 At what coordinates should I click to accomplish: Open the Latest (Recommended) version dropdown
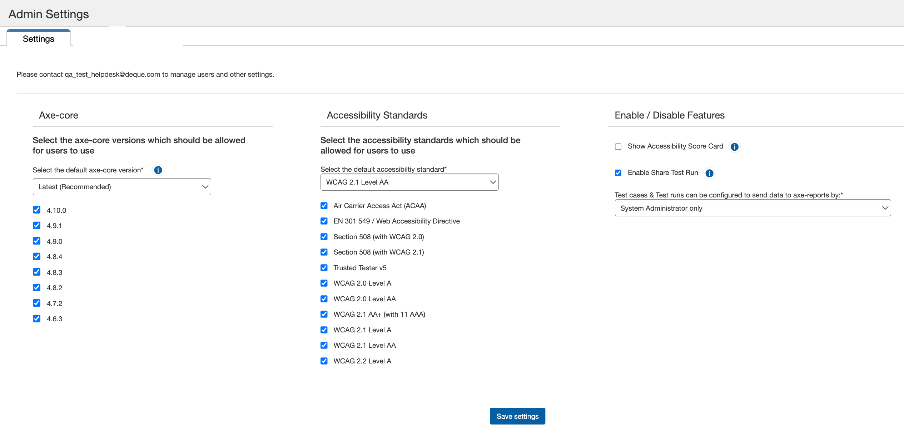tap(122, 187)
